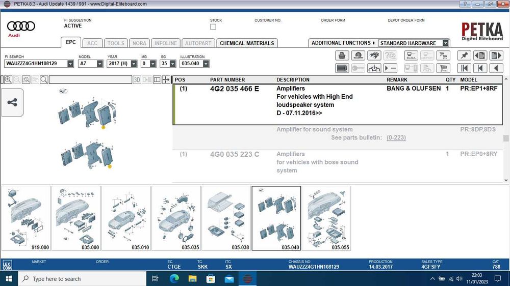Switch to the TOOLS tab

coord(116,43)
